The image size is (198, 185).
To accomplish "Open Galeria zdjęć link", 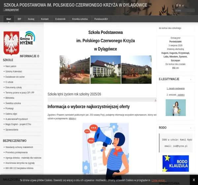I will tap(11, 114).
